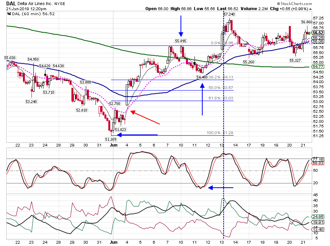Click the 19.91 indicator value tag
This screenshot has width=330, height=246.
(318, 222)
